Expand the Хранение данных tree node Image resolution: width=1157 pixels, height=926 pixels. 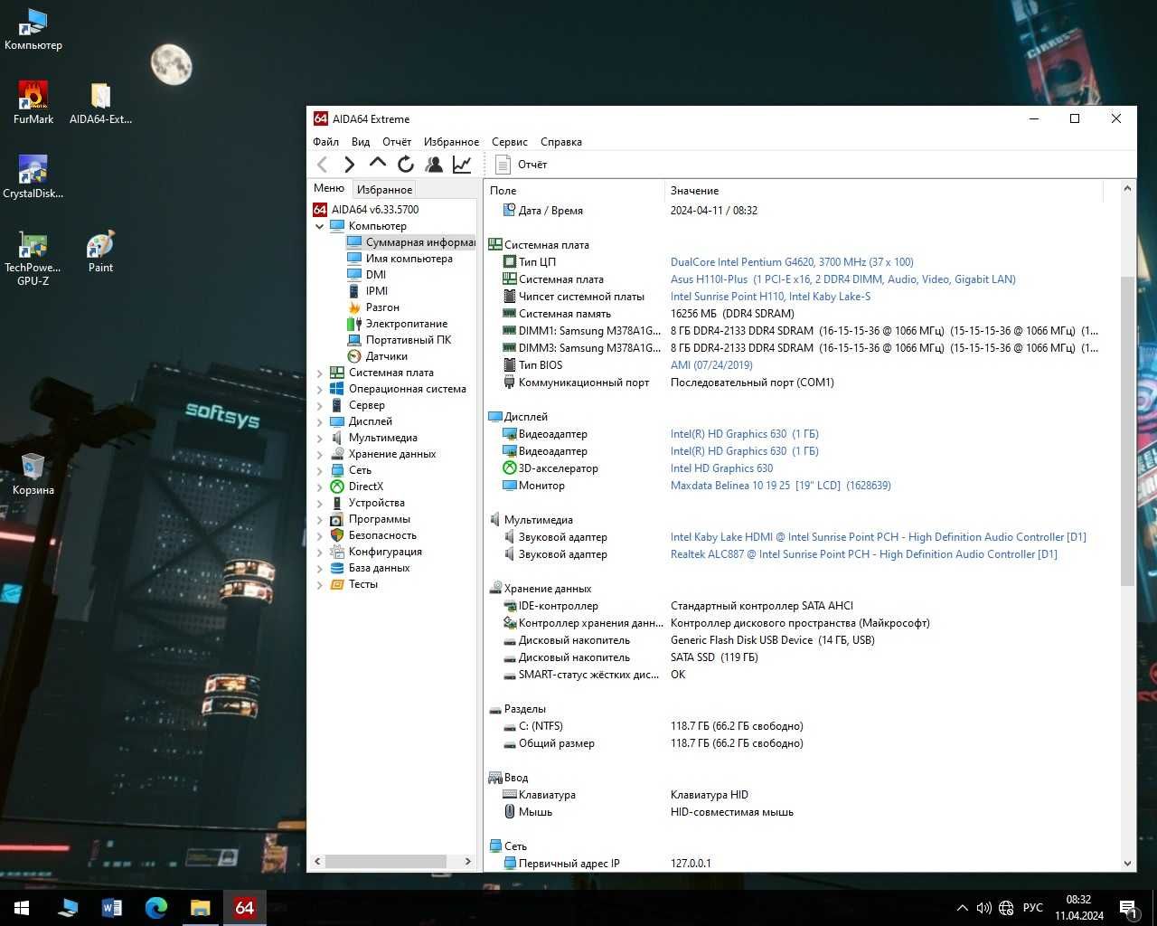coord(319,454)
